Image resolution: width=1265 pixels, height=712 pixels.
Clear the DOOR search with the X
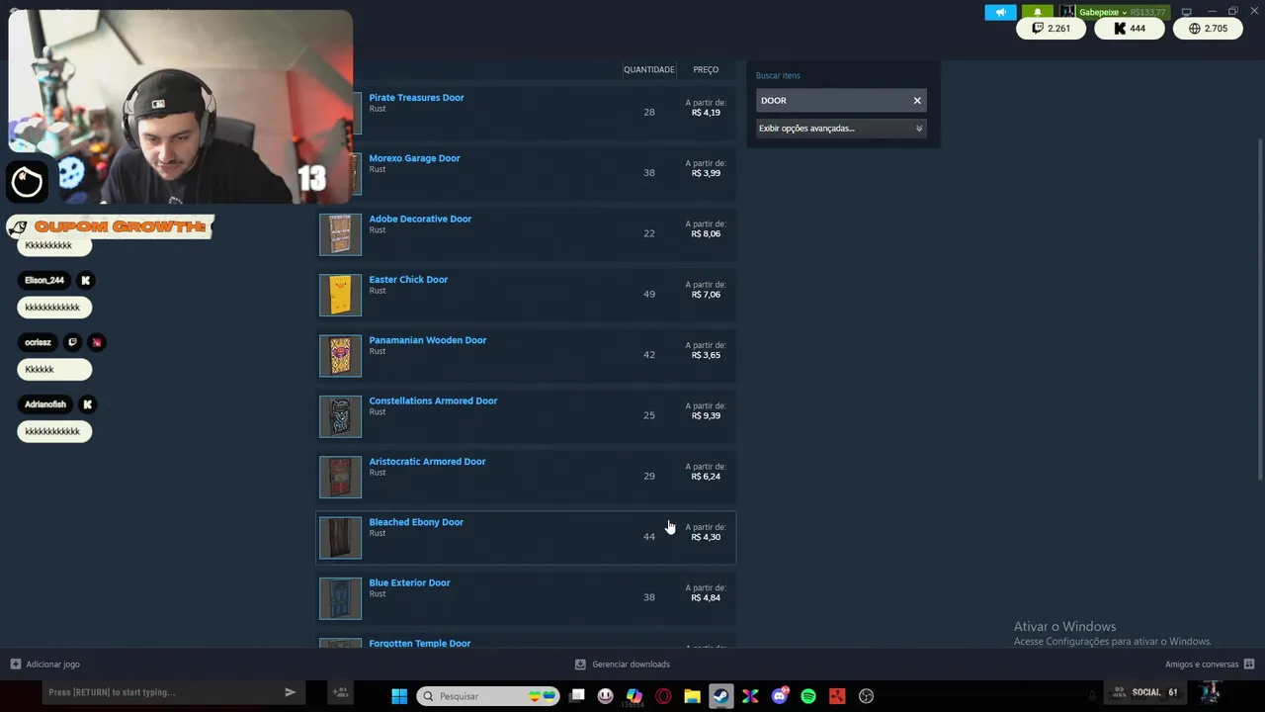pyautogui.click(x=917, y=100)
